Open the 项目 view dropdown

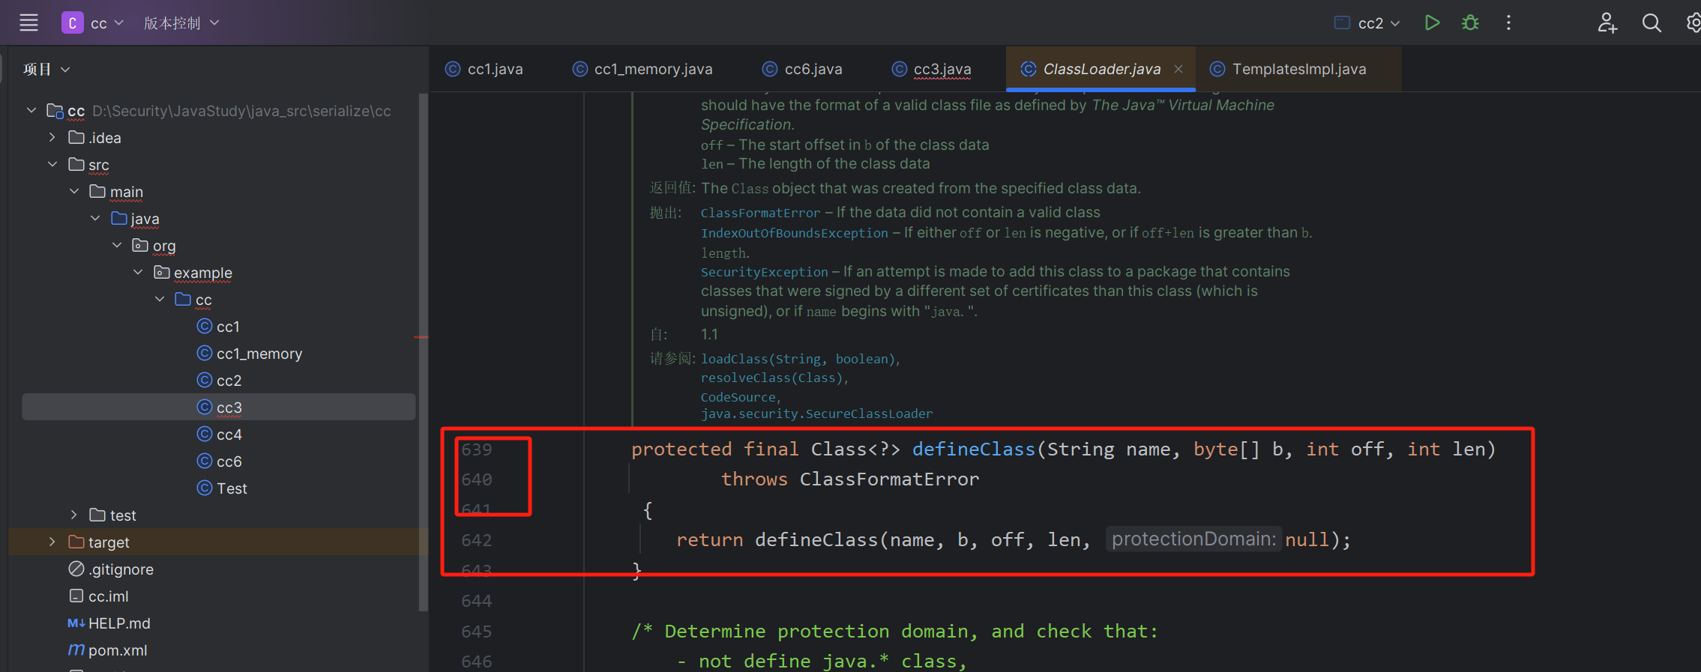click(x=46, y=70)
